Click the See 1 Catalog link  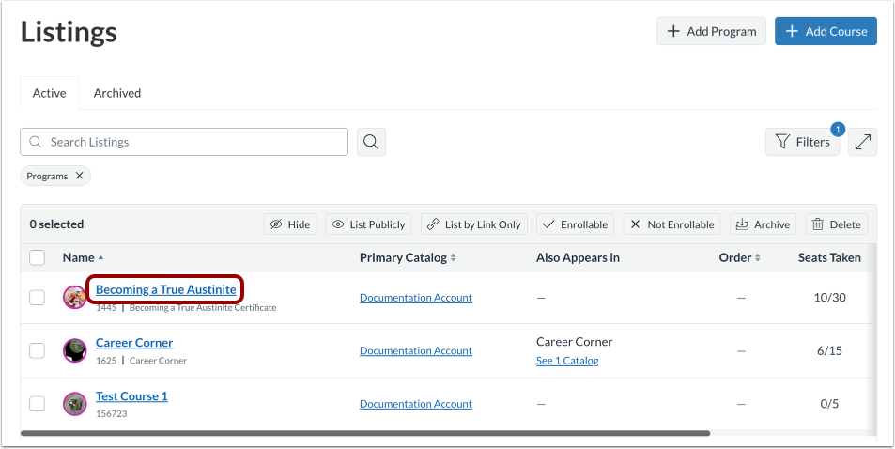tap(567, 361)
